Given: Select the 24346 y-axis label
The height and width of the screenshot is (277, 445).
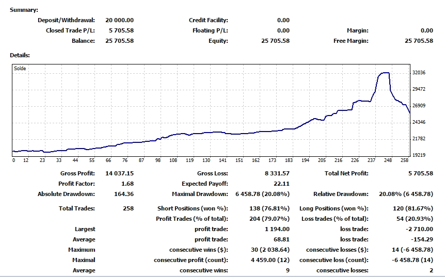Looking at the screenshot, I should pyautogui.click(x=419, y=122).
